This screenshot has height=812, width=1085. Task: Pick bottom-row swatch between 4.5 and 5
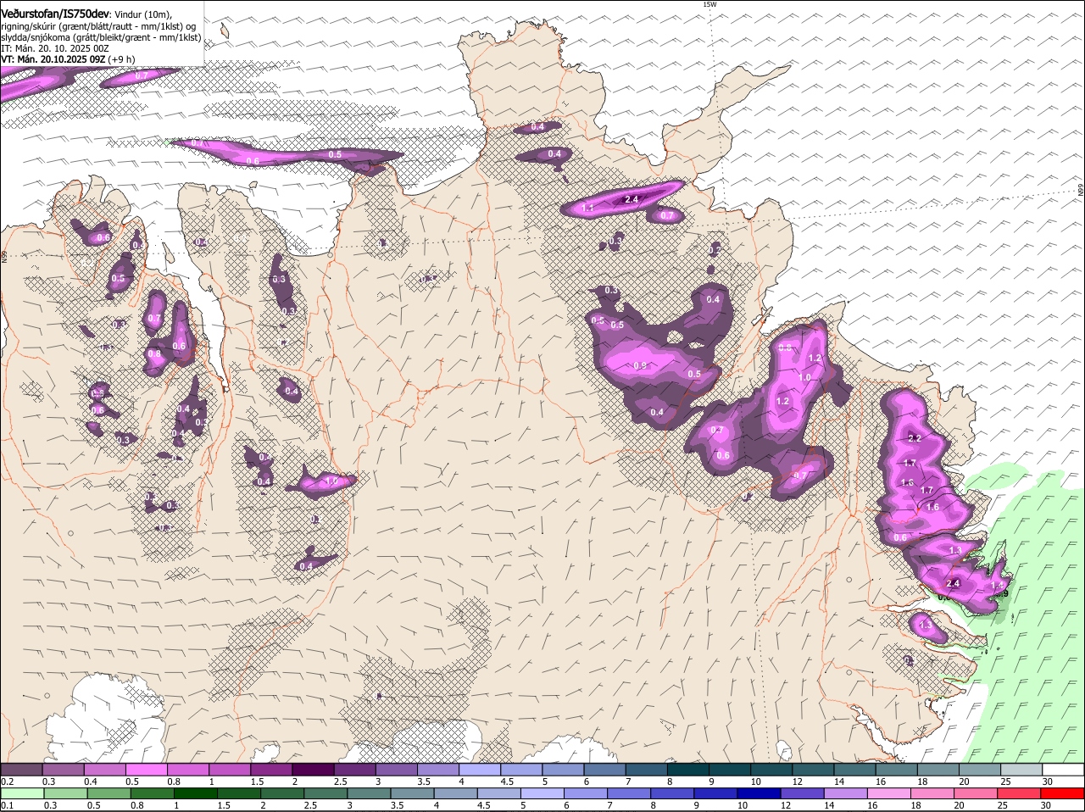(x=501, y=793)
